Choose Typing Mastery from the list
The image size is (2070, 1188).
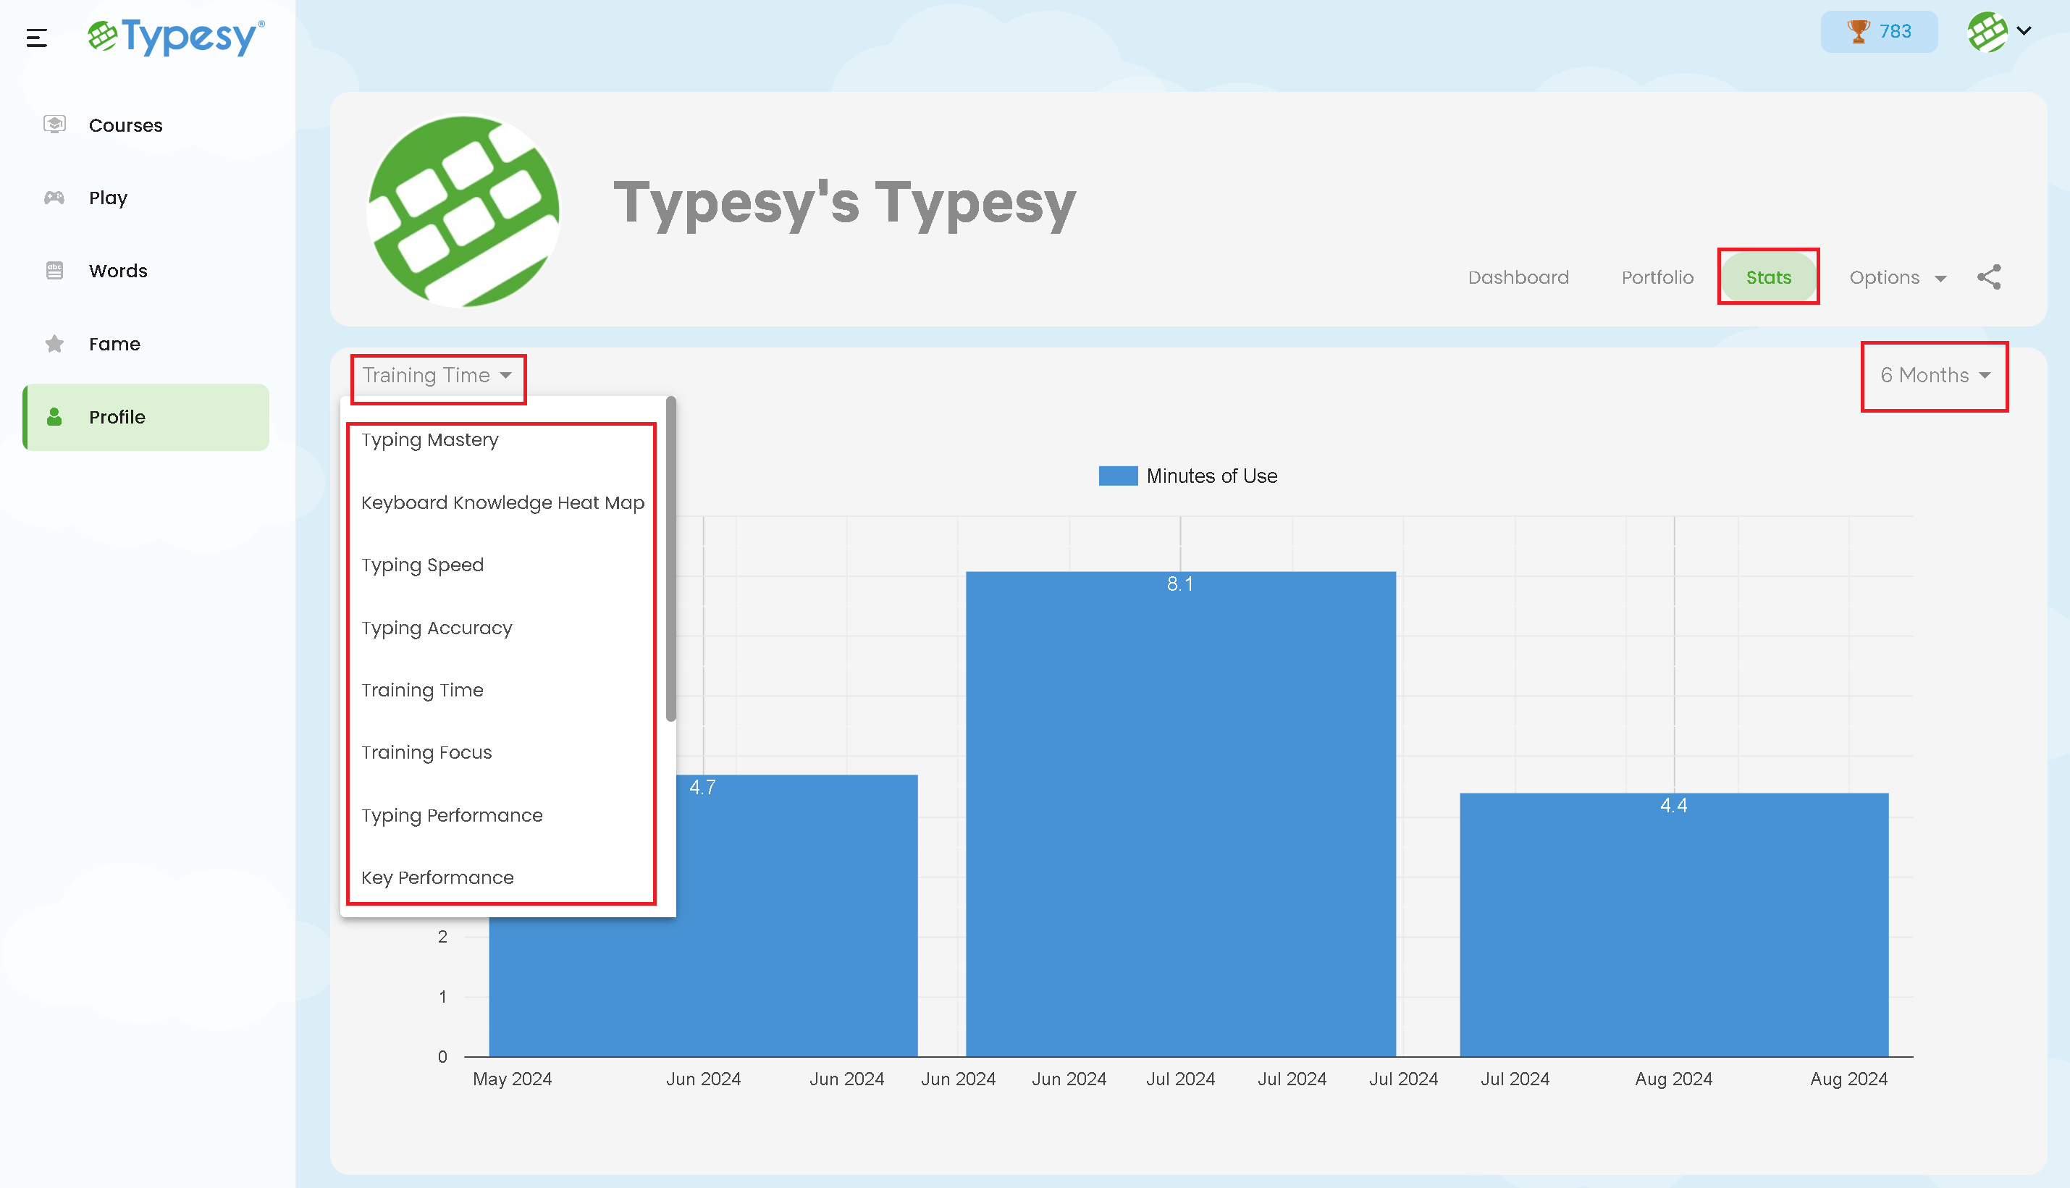(x=508, y=439)
